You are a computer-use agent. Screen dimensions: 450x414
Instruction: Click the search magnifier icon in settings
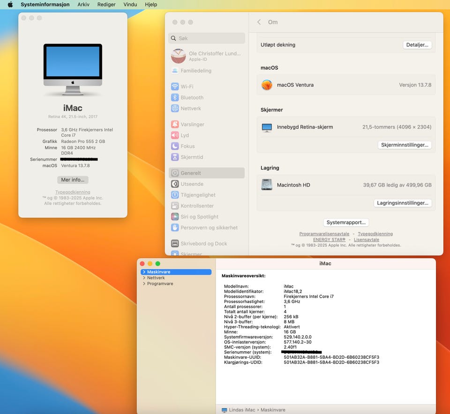173,38
